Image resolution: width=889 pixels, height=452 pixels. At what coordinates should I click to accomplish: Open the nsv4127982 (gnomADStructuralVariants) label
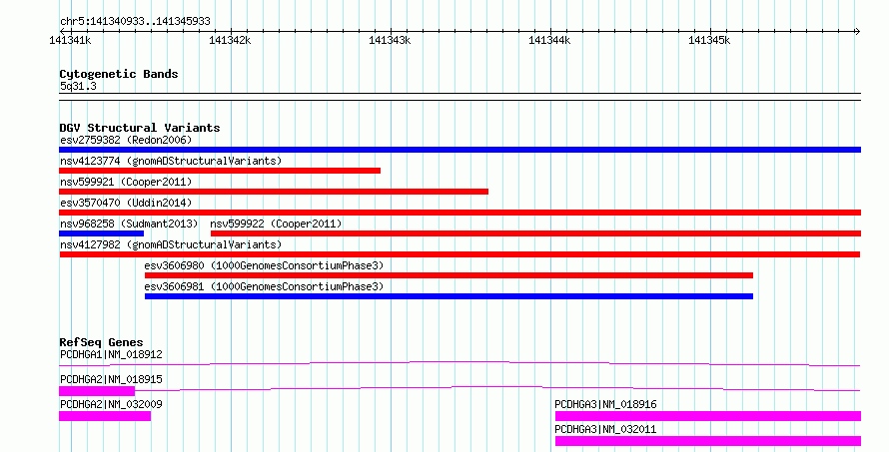pyautogui.click(x=171, y=244)
